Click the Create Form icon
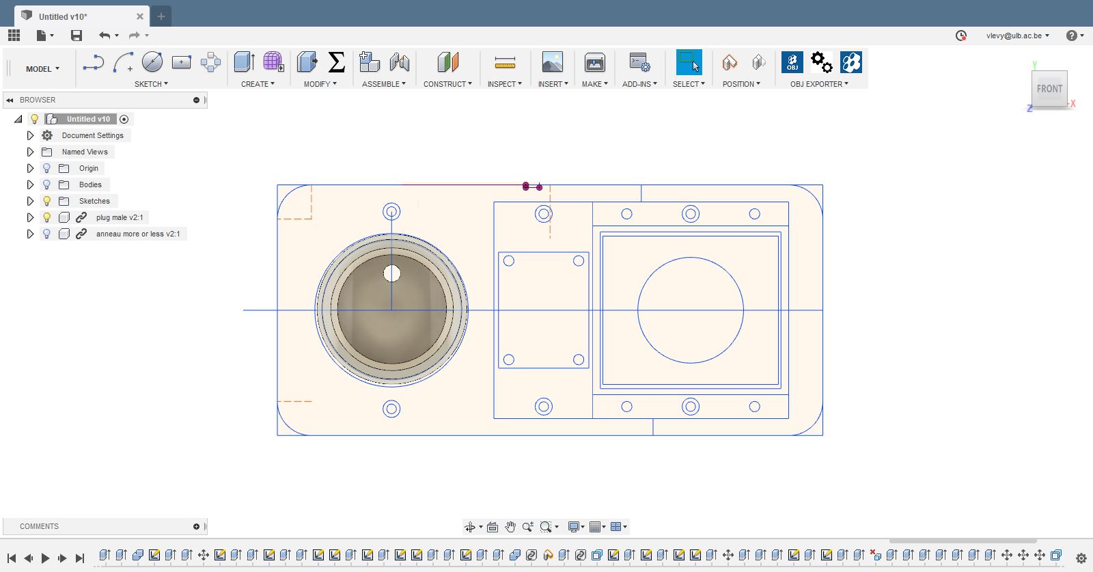 click(273, 62)
